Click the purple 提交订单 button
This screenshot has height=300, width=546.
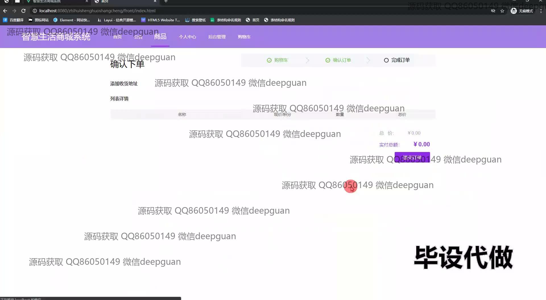pyautogui.click(x=412, y=157)
